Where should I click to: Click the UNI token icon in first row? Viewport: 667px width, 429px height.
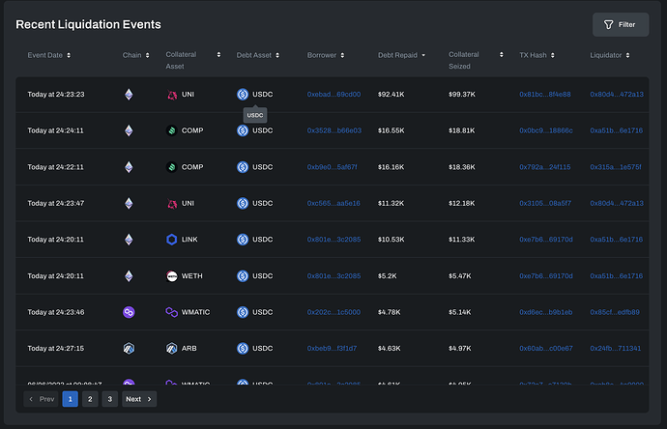coord(172,95)
